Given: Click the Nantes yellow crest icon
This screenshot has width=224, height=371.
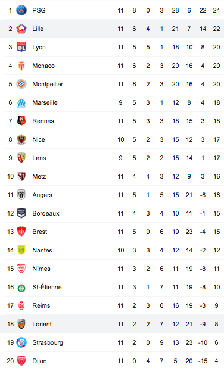Looking at the screenshot, I should pos(21,250).
